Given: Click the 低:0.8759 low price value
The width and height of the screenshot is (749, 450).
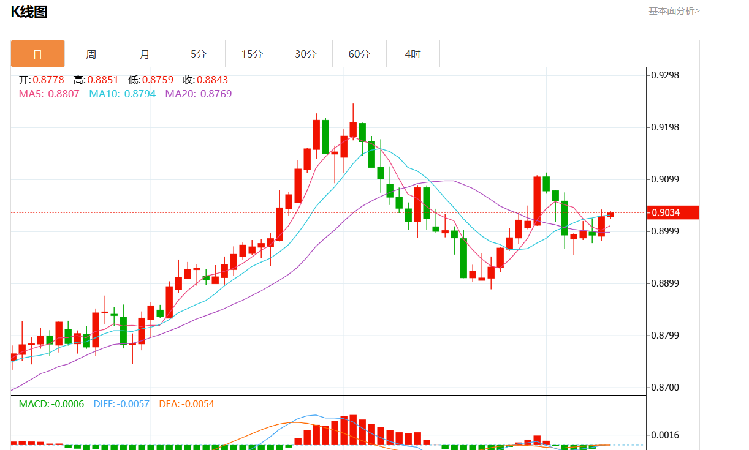Looking at the screenshot, I should click(151, 80).
